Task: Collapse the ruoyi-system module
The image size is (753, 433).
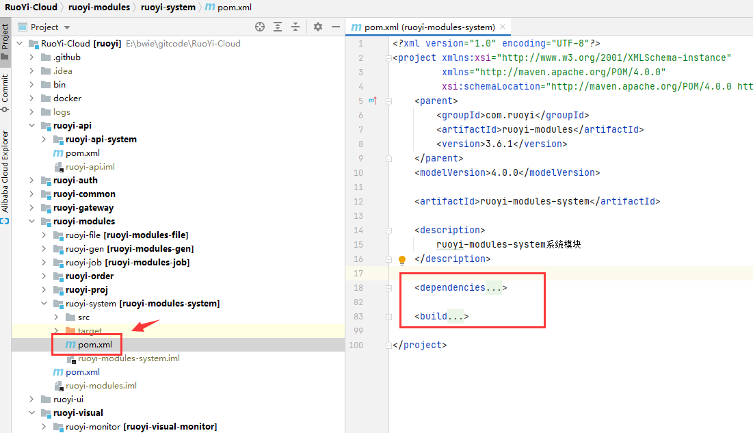Action: [44, 304]
